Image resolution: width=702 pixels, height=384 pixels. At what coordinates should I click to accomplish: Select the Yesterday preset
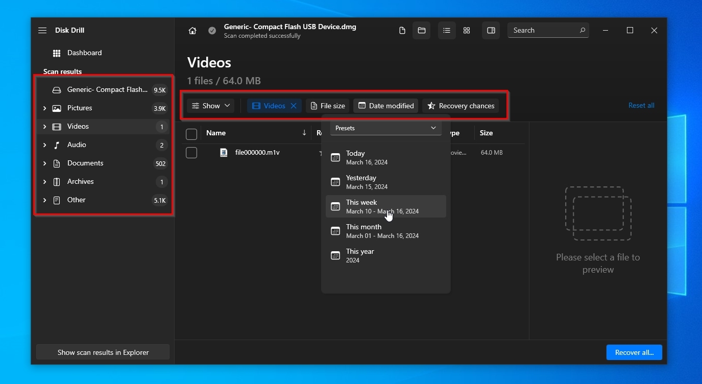[386, 182]
